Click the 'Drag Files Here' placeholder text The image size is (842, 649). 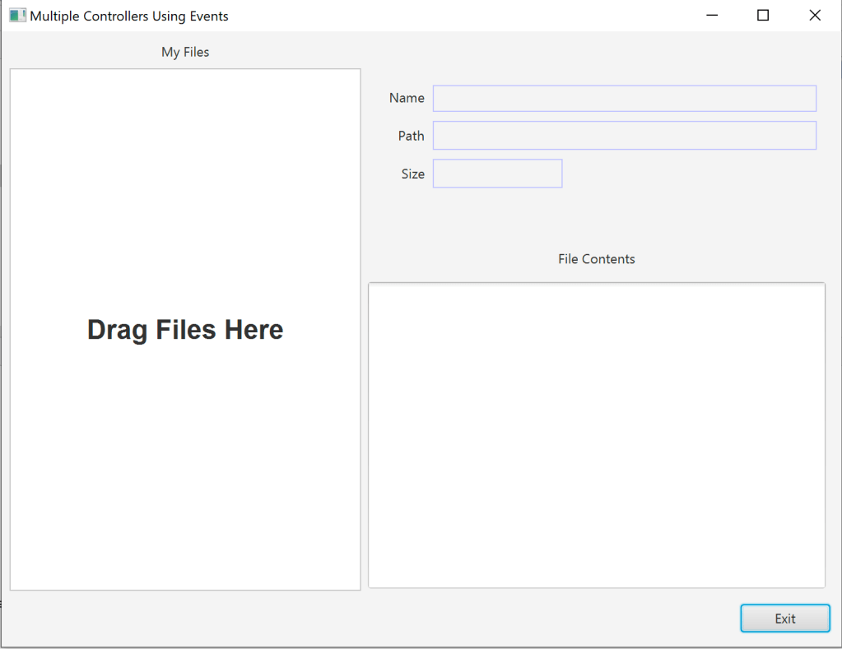tap(185, 330)
